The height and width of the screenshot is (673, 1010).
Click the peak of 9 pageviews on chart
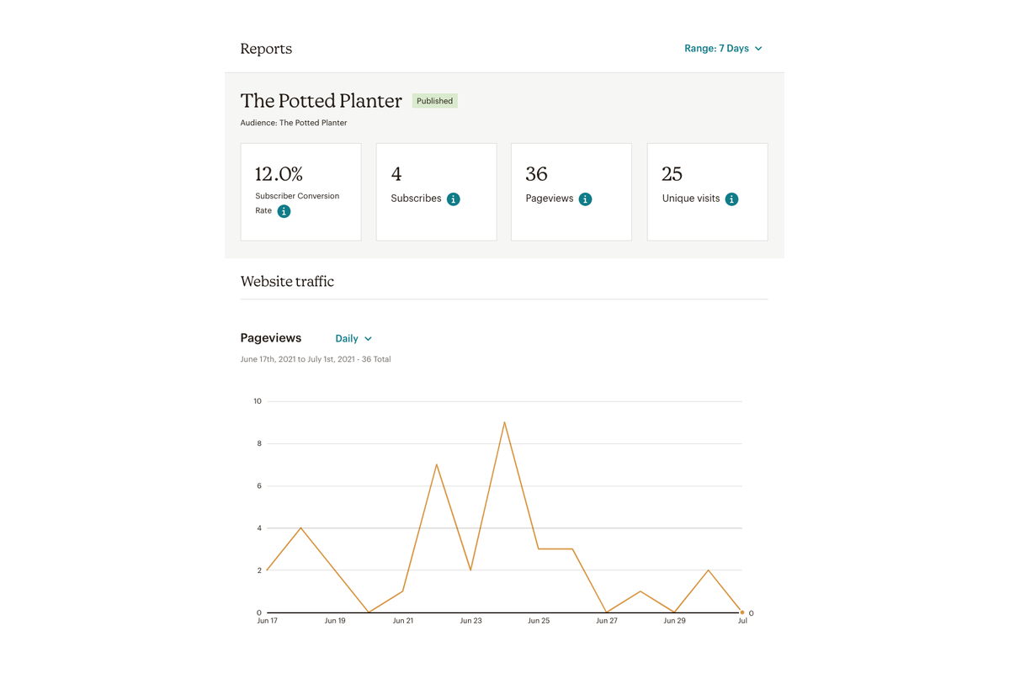click(504, 422)
